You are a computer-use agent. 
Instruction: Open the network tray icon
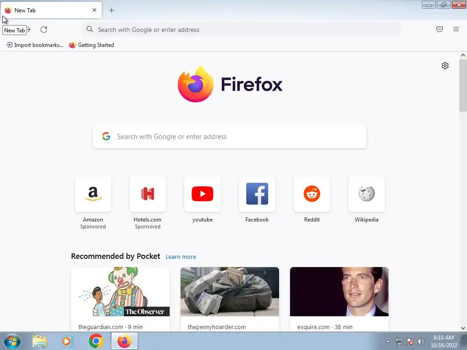click(399, 341)
